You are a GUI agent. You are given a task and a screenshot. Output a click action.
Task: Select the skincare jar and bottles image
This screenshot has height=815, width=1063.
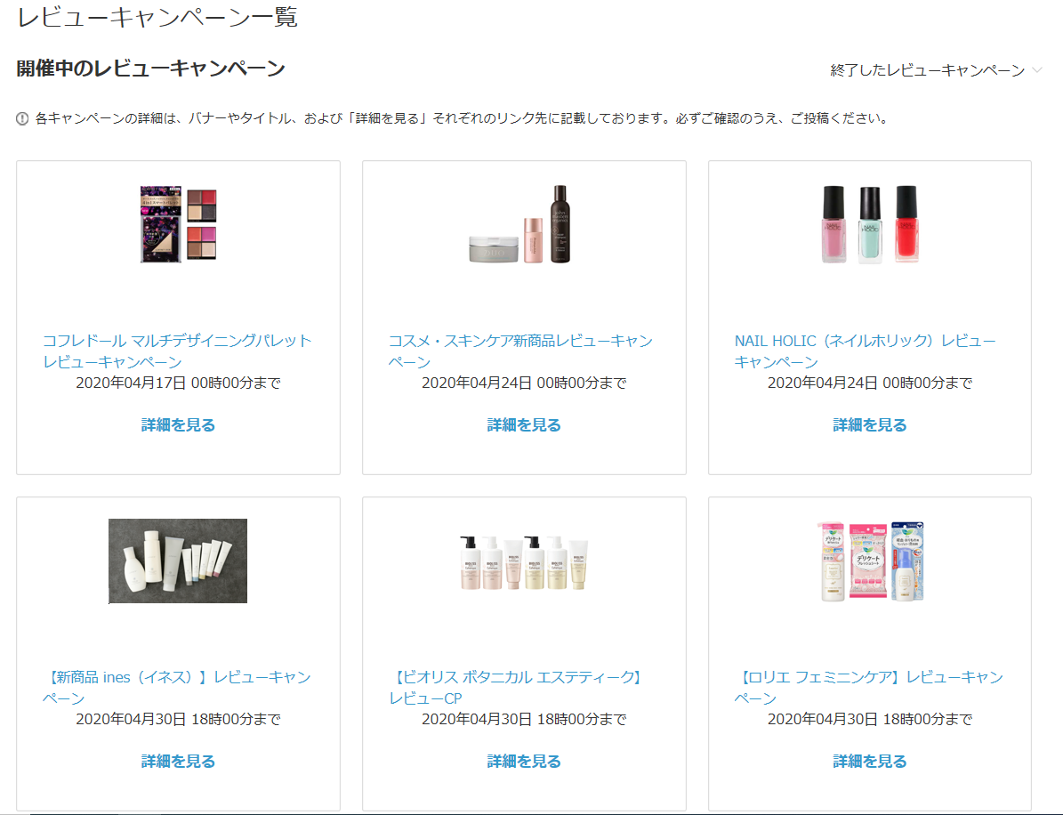tap(520, 224)
